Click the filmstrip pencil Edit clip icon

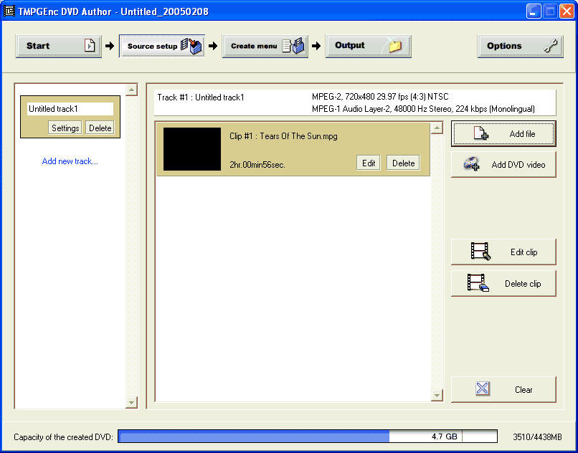coord(480,252)
